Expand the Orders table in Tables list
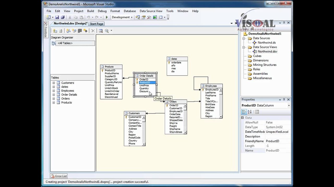334x187 pixels. 54,99
